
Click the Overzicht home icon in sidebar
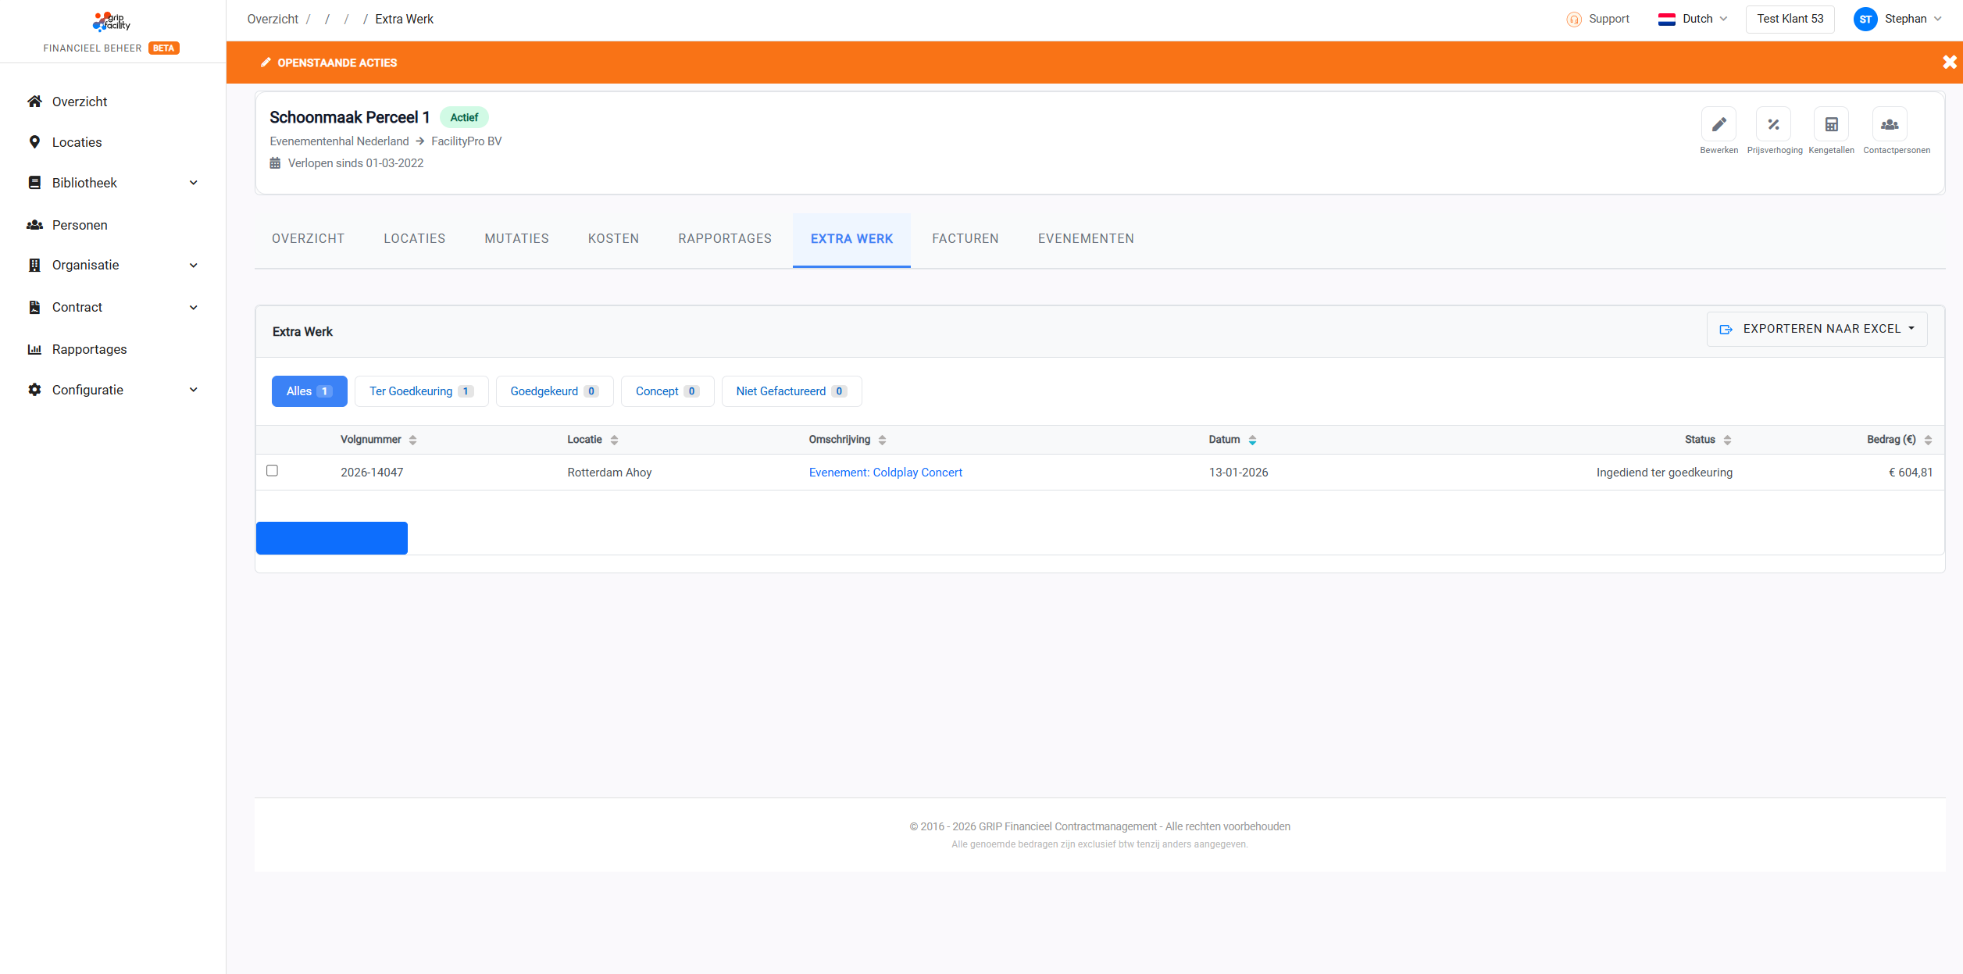(x=34, y=102)
